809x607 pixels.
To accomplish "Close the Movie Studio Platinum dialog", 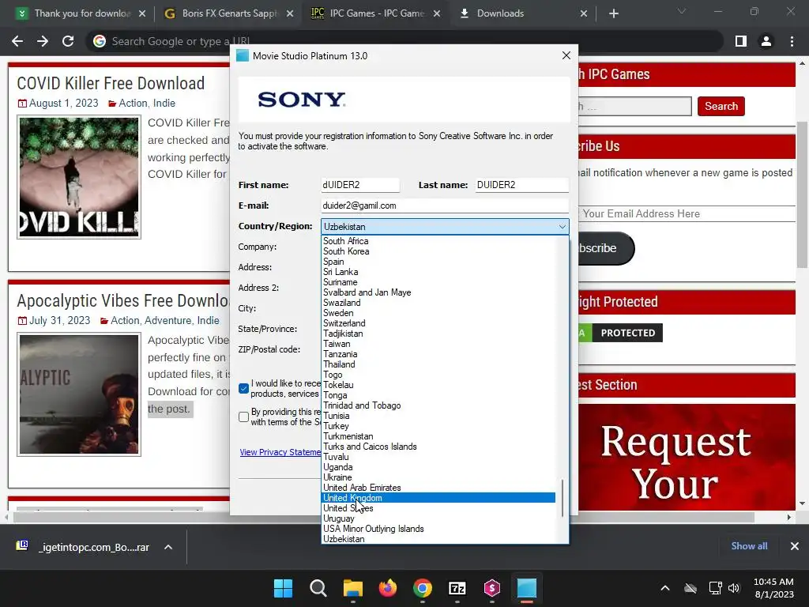I will click(566, 55).
